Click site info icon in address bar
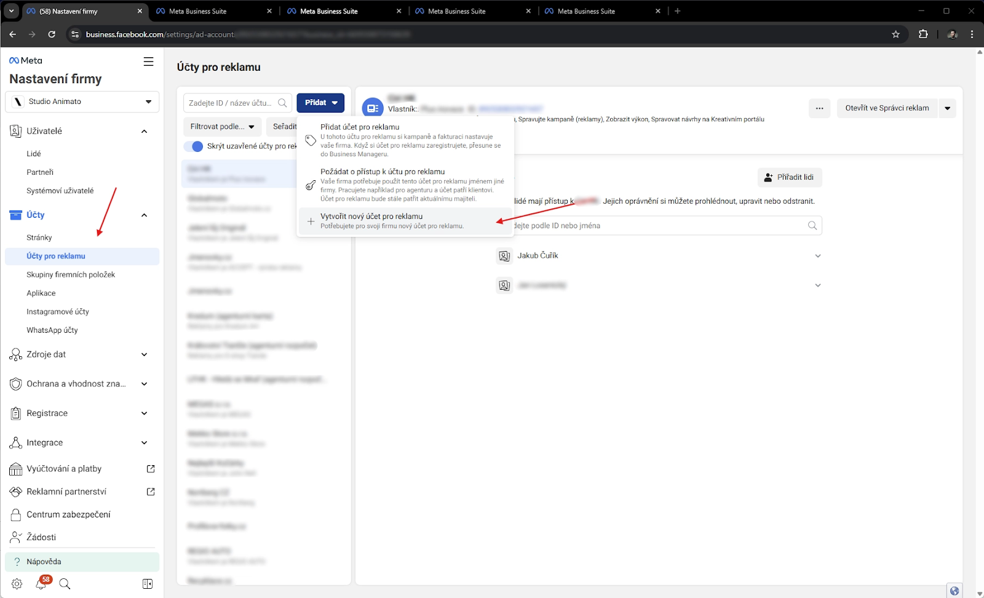Image resolution: width=984 pixels, height=598 pixels. (x=74, y=34)
